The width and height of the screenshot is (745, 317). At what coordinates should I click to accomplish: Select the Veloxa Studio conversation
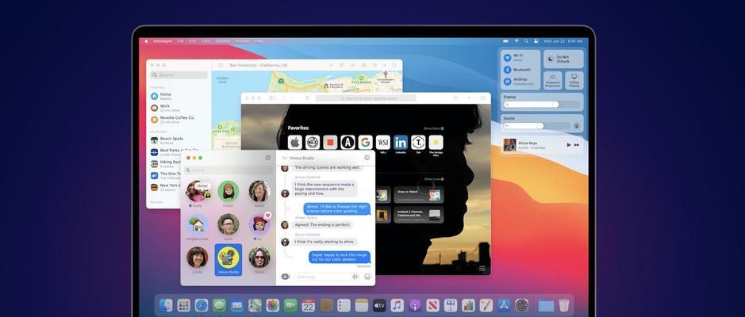[228, 260]
